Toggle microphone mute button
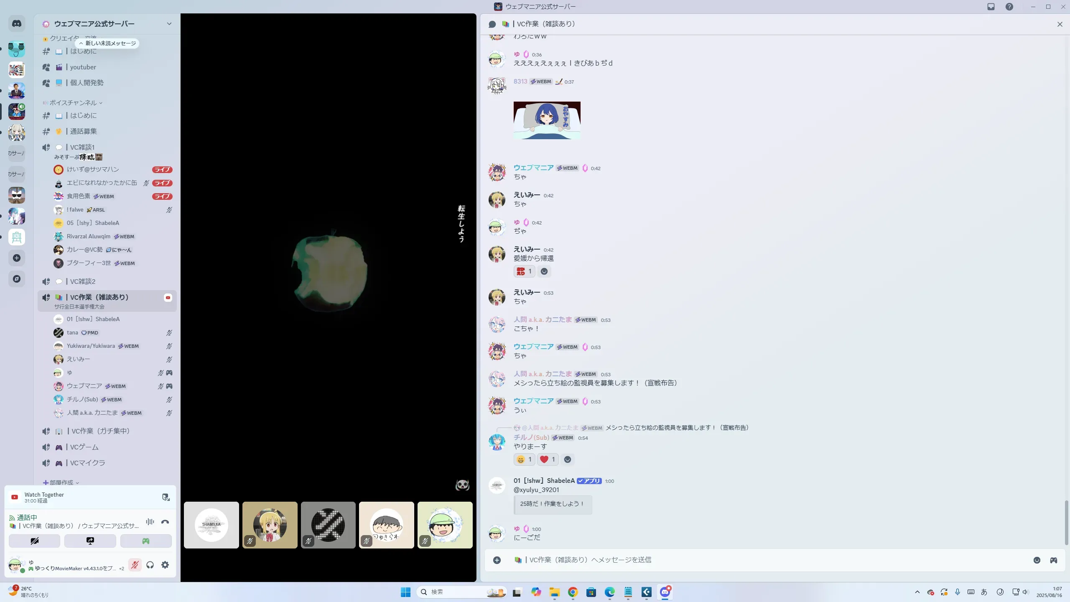 [135, 565]
